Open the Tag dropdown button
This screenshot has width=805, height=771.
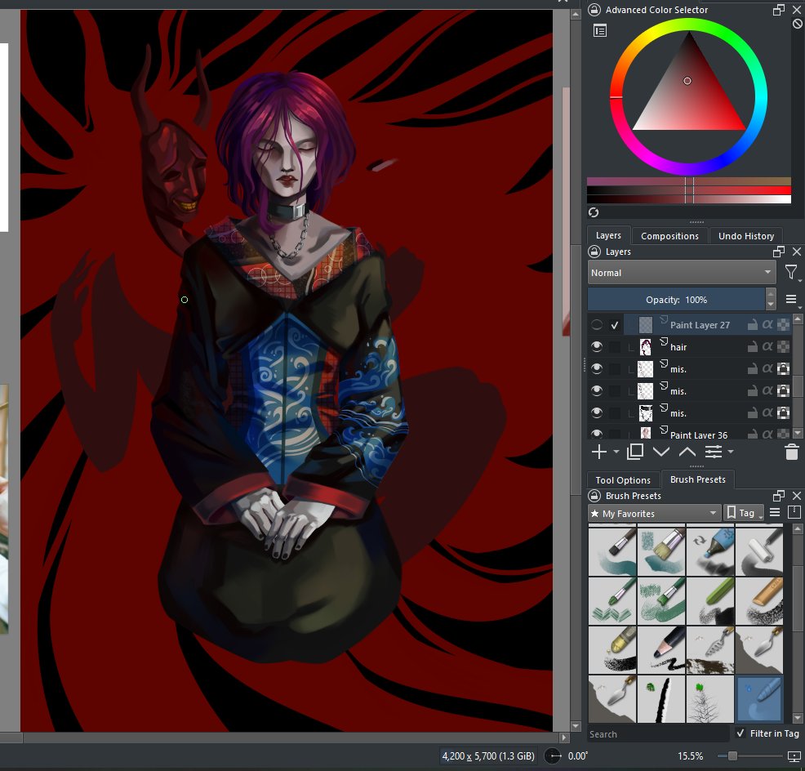pos(743,513)
